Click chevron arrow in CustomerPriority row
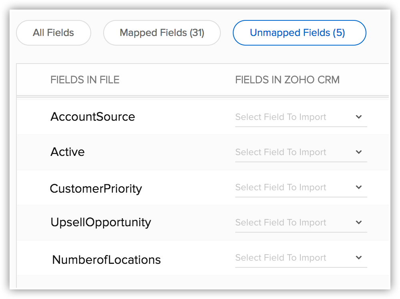The image size is (400, 299). tap(359, 187)
